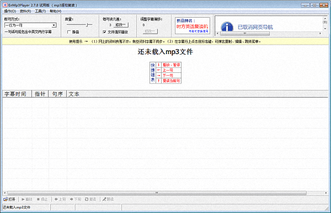Click the 复读当前句 shortcut table row
The image size is (331, 213).
point(168,81)
